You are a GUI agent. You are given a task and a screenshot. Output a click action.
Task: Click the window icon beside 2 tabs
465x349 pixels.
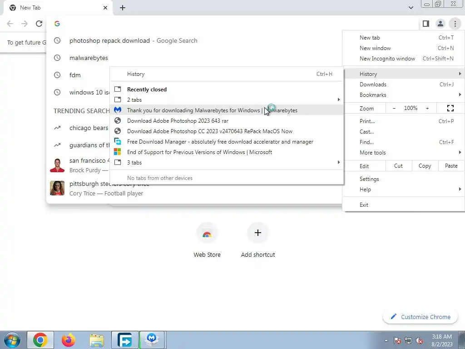118,100
